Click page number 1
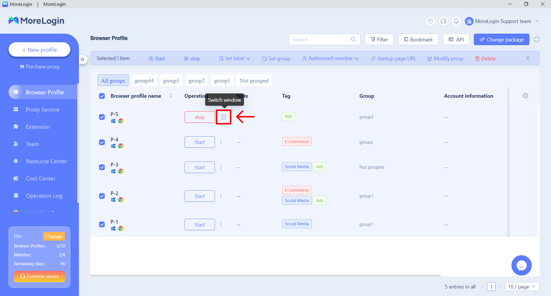Screen dimensions: 551x296 point(491,287)
